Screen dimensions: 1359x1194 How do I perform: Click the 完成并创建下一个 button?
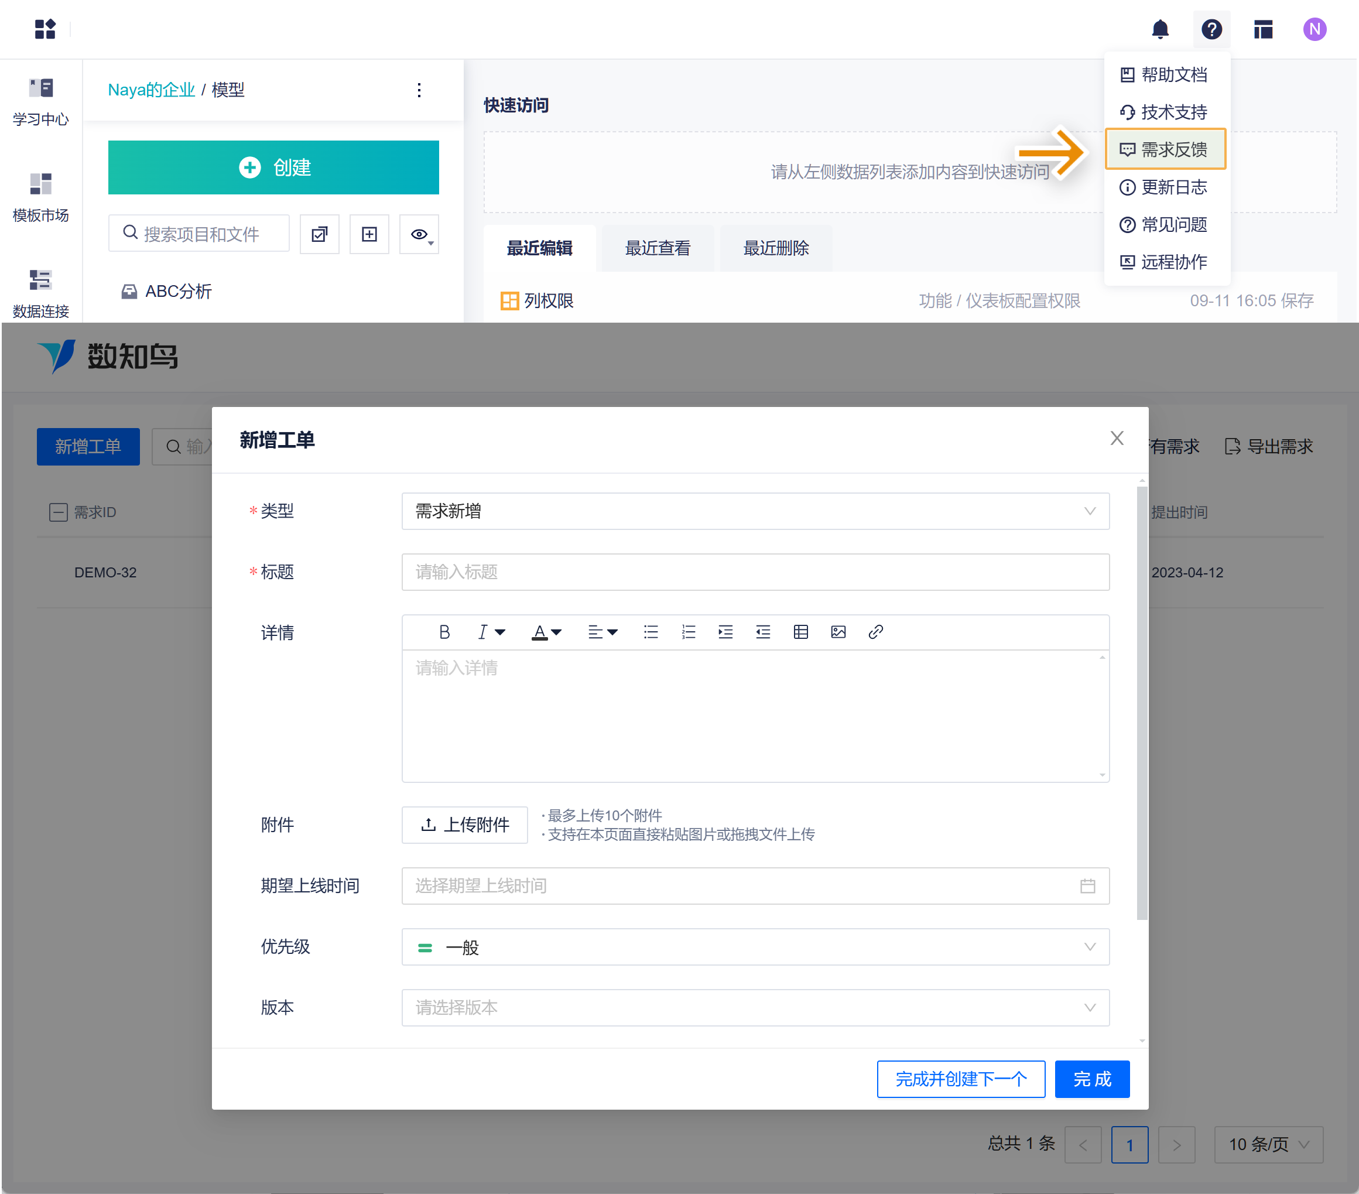coord(960,1078)
